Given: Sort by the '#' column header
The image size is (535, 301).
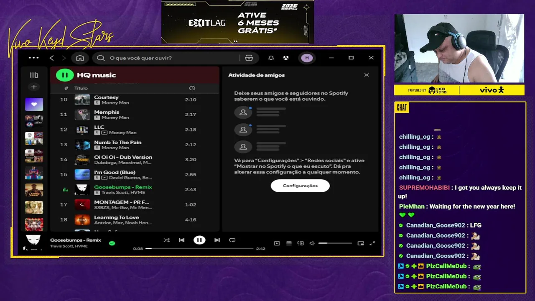Looking at the screenshot, I should click(x=66, y=88).
